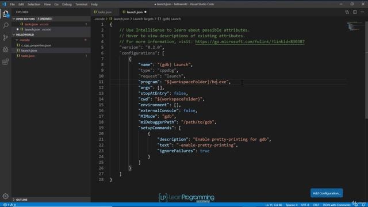Open the Help menu
This screenshot has height=207, width=368.
pyautogui.click(x=94, y=4)
